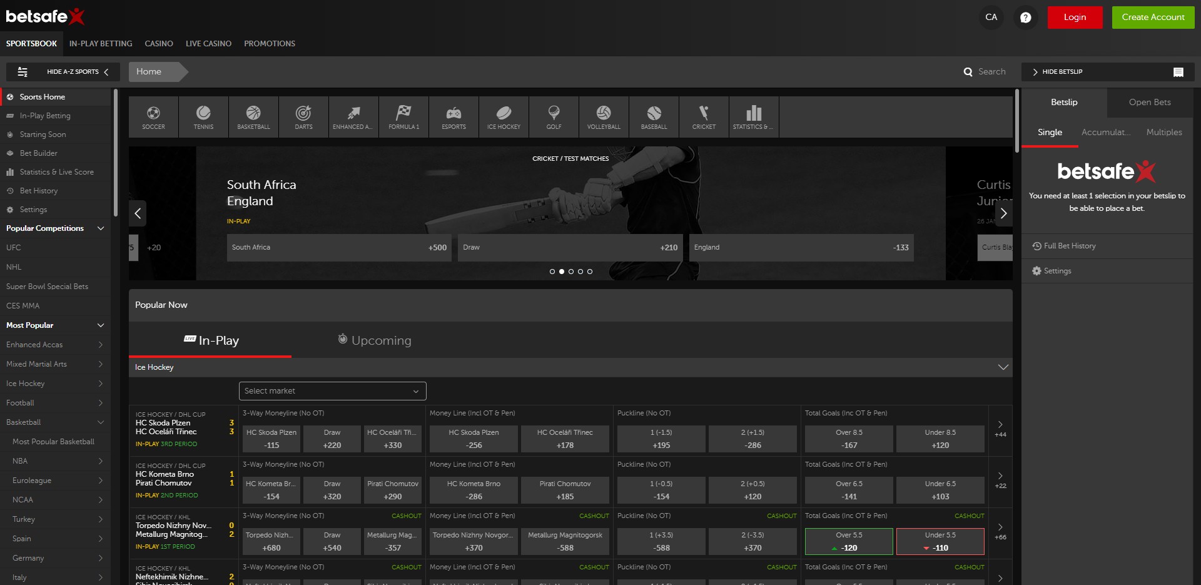This screenshot has width=1201, height=585.
Task: Select the first carousel dot indicator
Action: (552, 272)
